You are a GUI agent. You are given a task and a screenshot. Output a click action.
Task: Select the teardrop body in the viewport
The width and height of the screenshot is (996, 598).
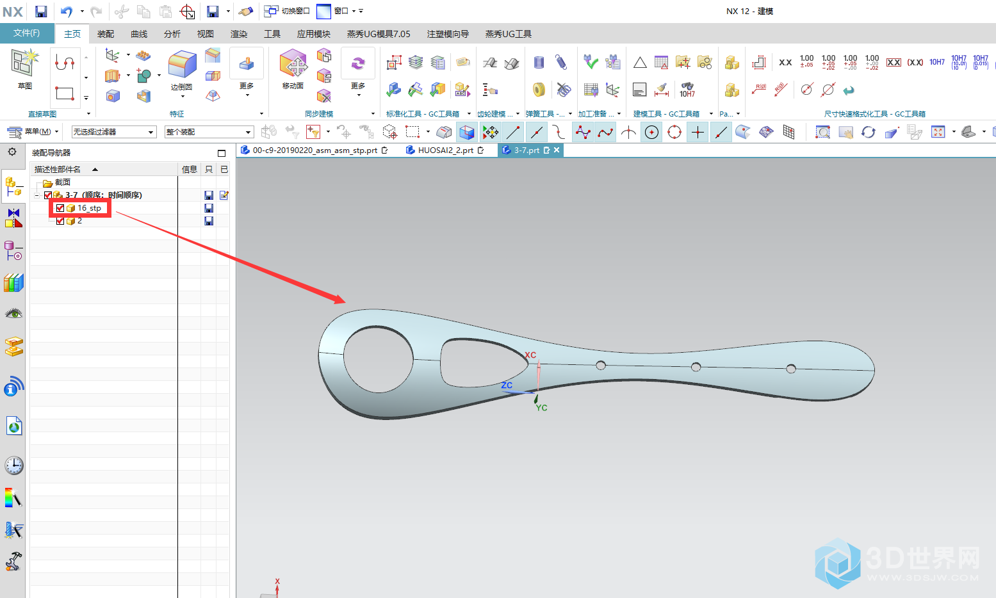[x=596, y=365]
